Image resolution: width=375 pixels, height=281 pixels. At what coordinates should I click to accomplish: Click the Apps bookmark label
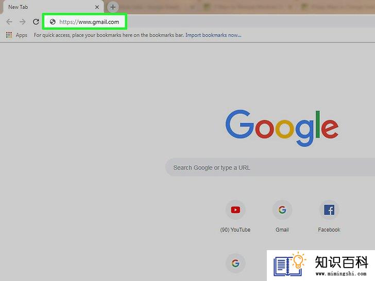coord(21,35)
